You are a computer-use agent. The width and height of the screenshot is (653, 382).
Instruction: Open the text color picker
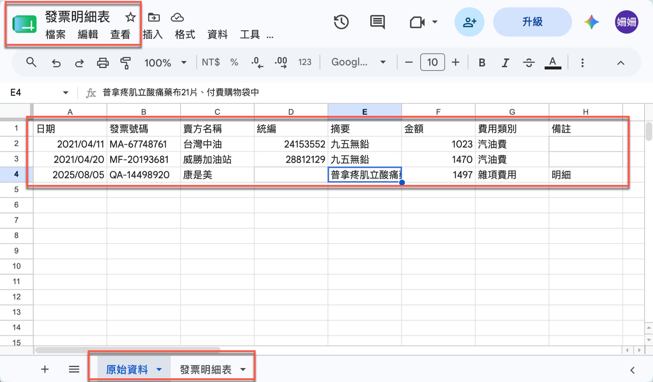point(553,63)
